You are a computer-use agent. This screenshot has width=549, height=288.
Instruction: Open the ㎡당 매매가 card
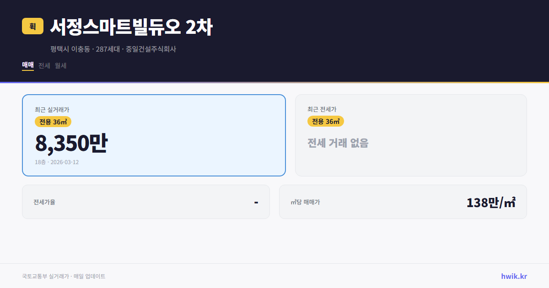coord(403,202)
